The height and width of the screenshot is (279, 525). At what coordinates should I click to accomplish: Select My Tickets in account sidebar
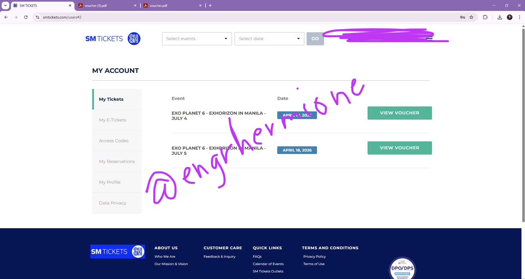coord(117,99)
